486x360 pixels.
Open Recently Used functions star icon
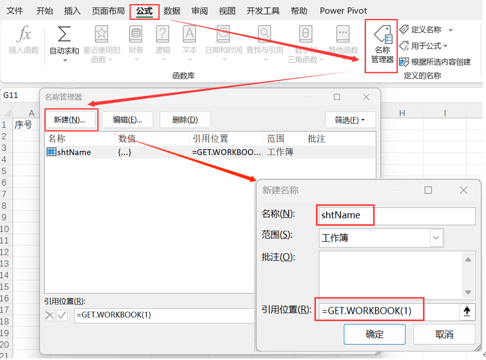(x=101, y=34)
